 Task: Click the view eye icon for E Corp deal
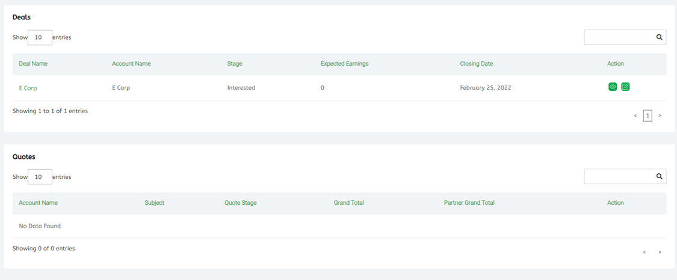tap(613, 87)
